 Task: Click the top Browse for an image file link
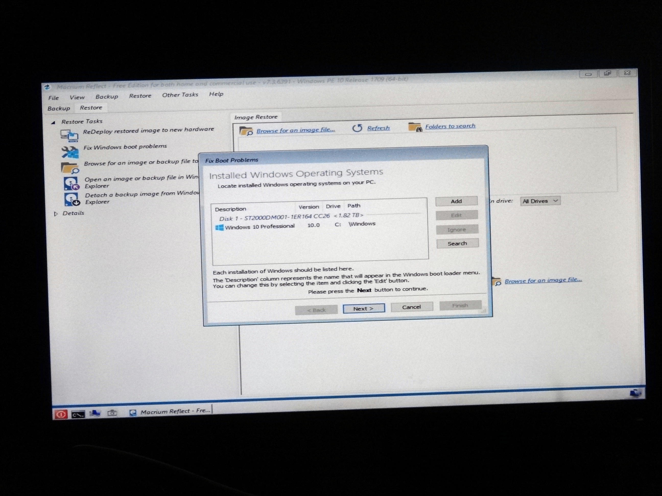[x=296, y=130]
